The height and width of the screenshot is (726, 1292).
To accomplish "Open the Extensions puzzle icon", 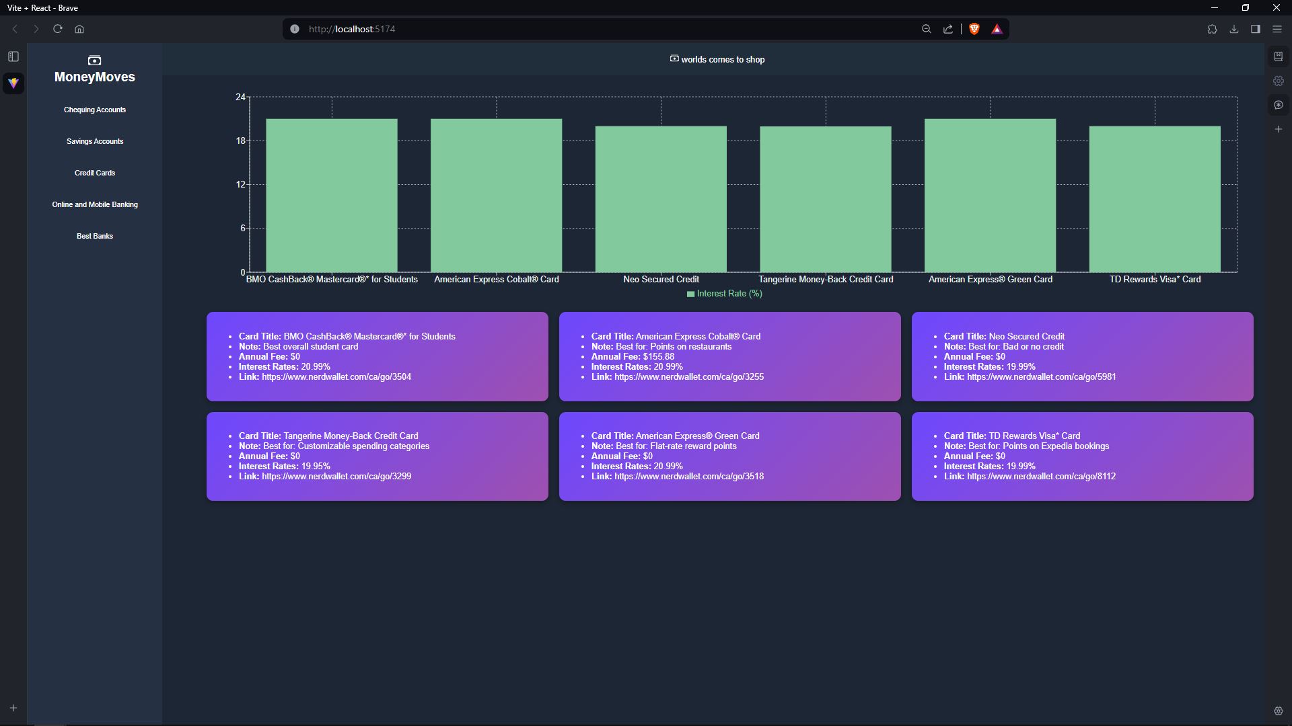I will coord(1212,29).
